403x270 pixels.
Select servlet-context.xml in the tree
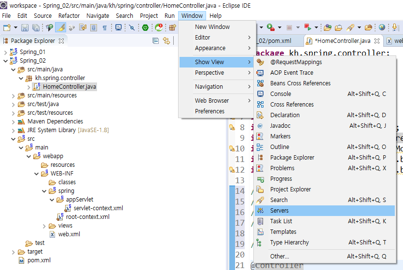pyautogui.click(x=94, y=208)
